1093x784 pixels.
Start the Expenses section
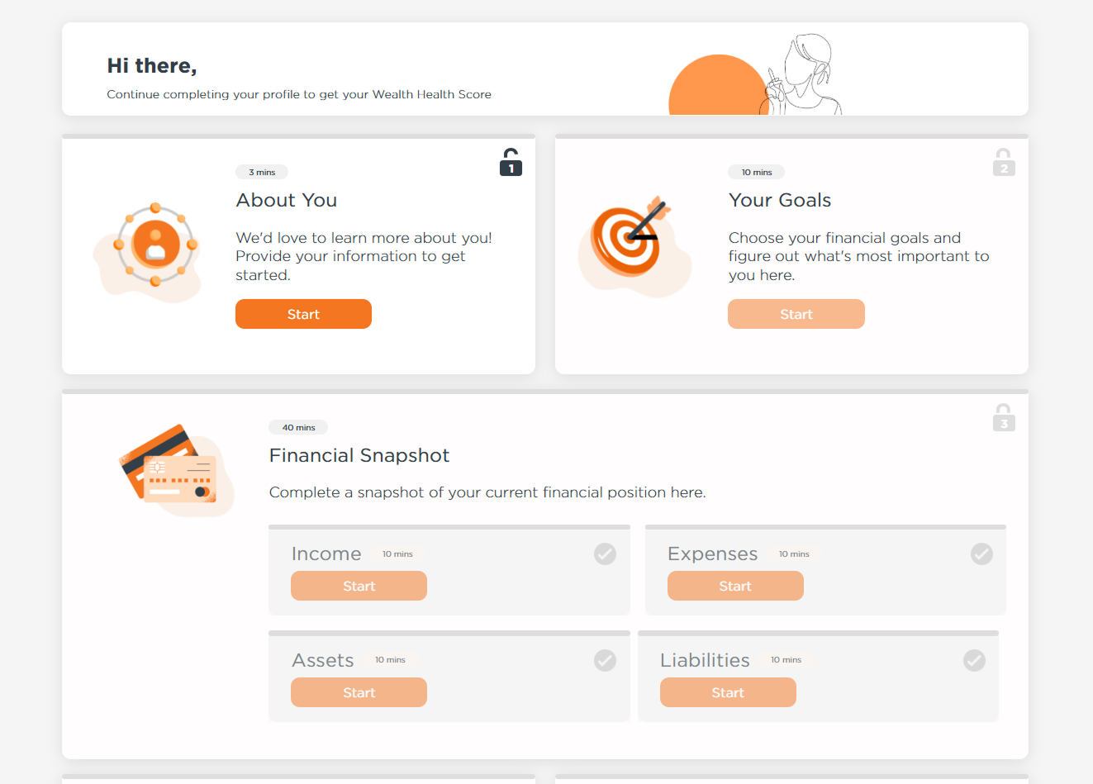[735, 586]
